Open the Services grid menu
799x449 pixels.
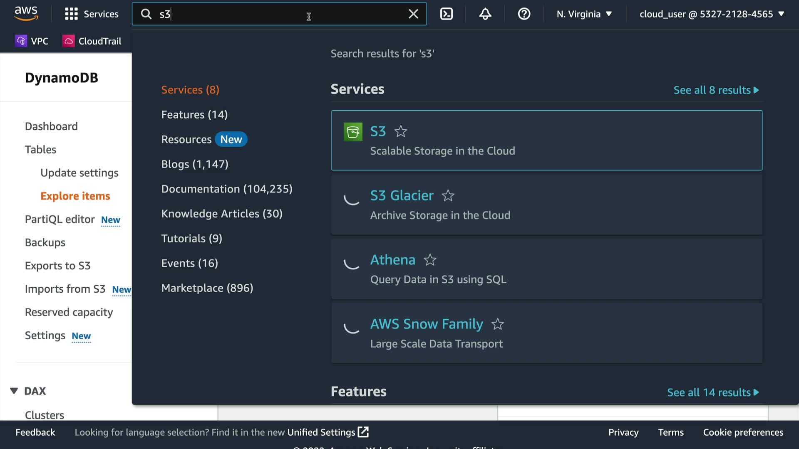tap(71, 14)
